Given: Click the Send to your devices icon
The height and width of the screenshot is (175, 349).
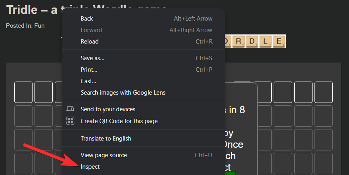Looking at the screenshot, I should pos(70,109).
